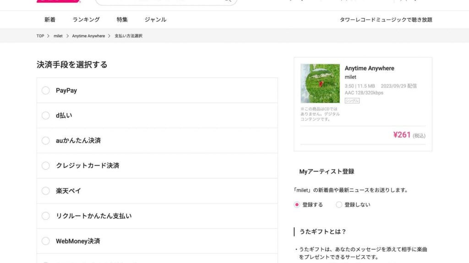Open the 新着 navigation tab
The height and width of the screenshot is (263, 469).
pos(50,20)
